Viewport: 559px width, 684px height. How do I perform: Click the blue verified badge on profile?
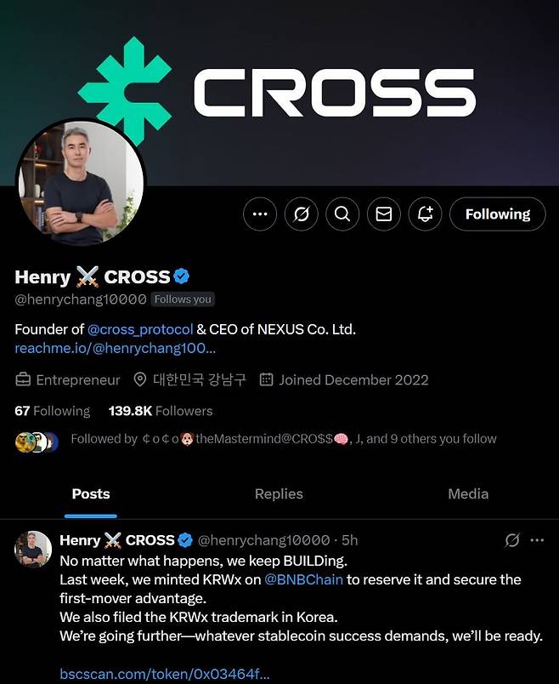coord(182,276)
